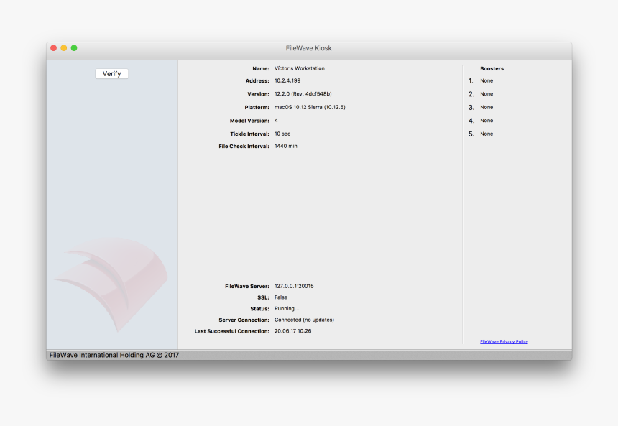Viewport: 618px width, 426px height.
Task: Click the Platform: label
Action: 257,107
